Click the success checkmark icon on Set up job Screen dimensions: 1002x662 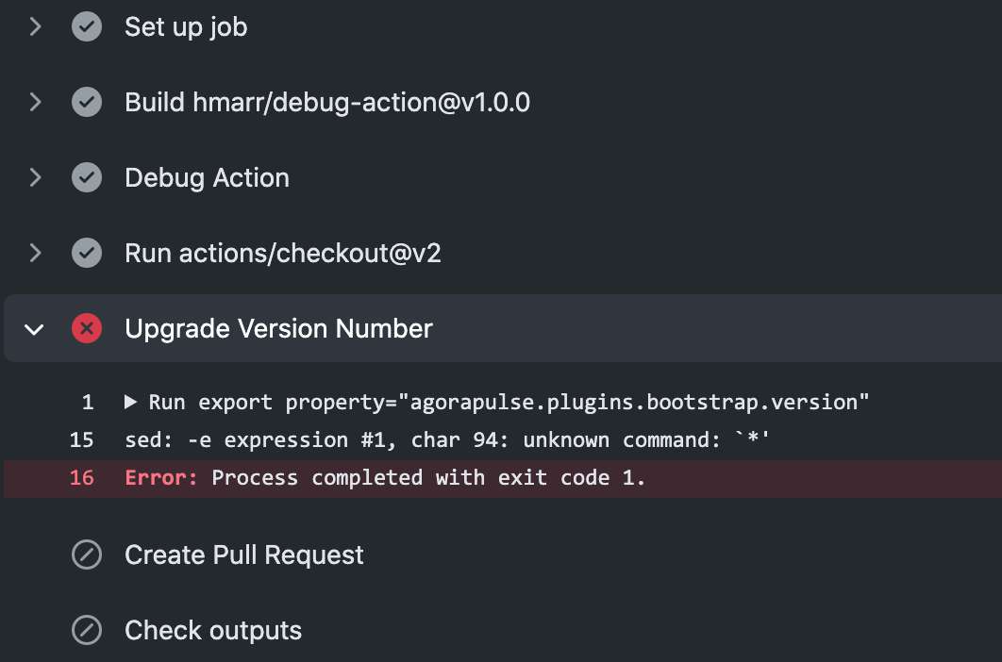[x=86, y=26]
